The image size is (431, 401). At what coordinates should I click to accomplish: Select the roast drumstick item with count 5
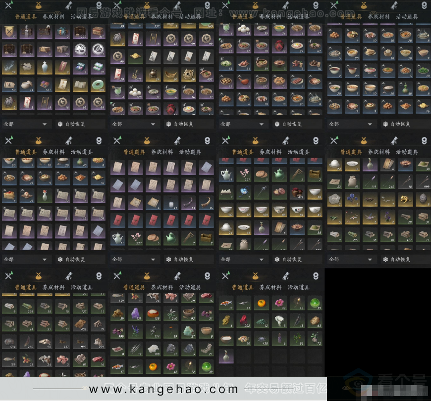[x=244, y=82]
